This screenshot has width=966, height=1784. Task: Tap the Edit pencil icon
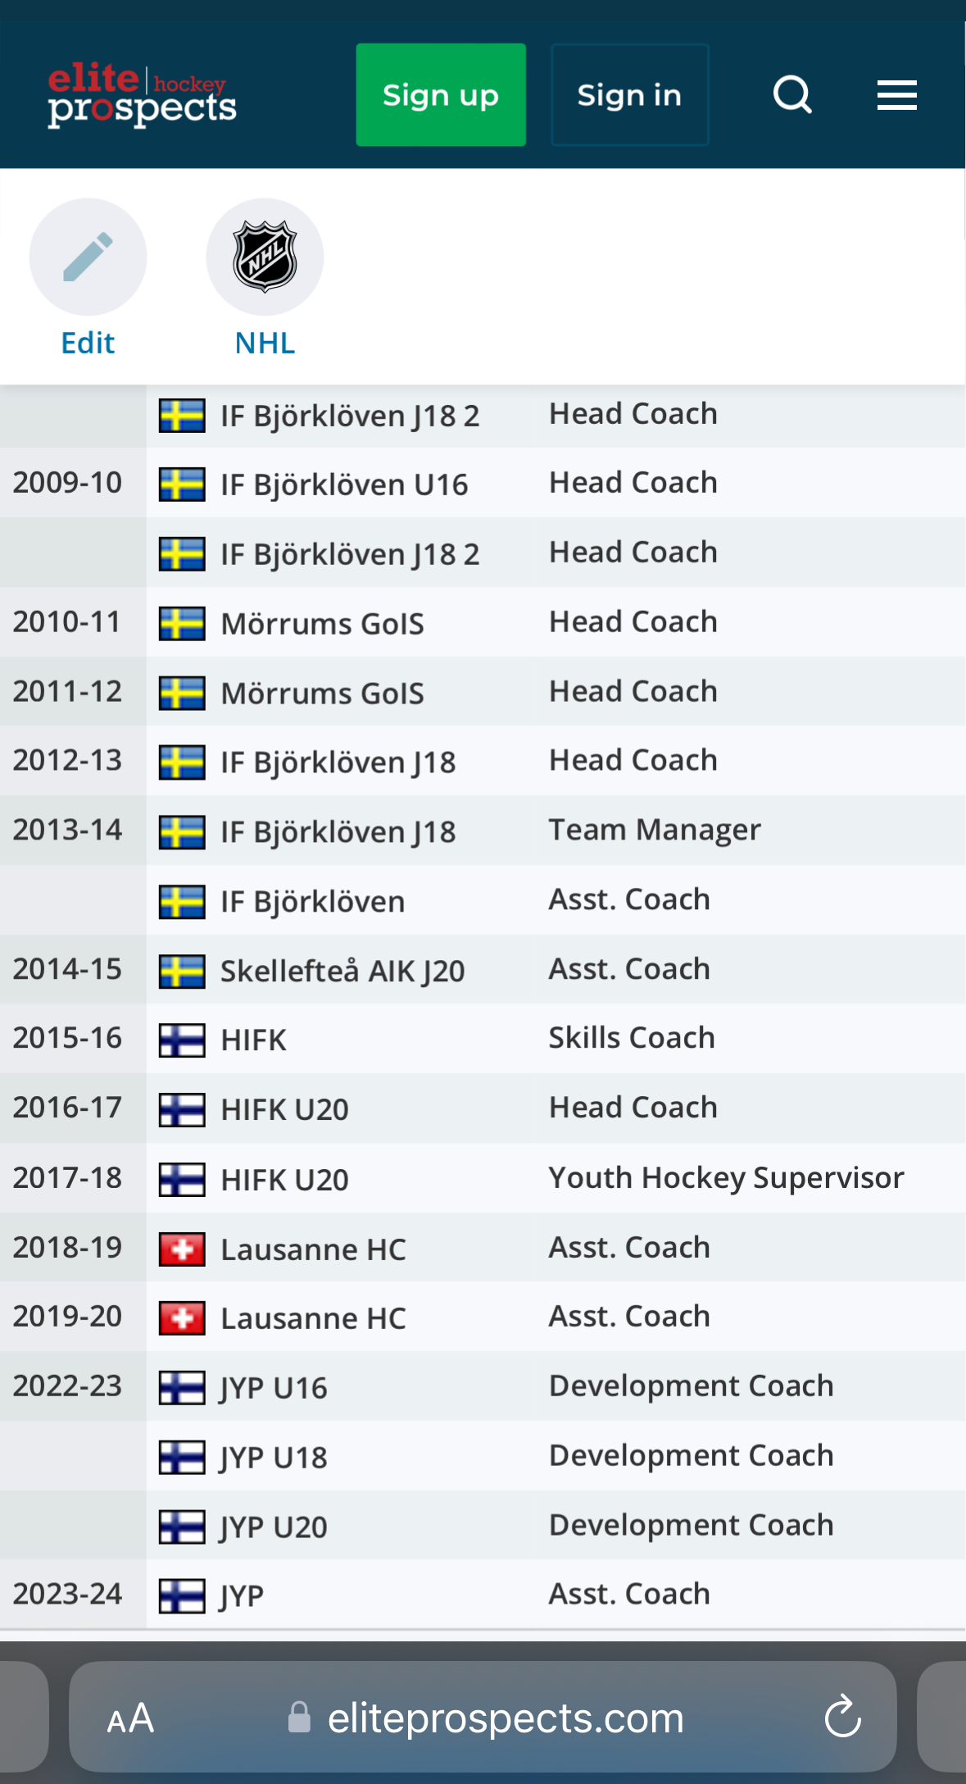pyautogui.click(x=88, y=257)
